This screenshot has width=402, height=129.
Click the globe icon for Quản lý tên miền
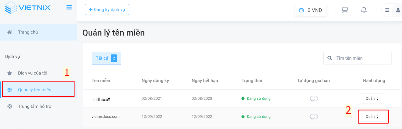pos(10,90)
